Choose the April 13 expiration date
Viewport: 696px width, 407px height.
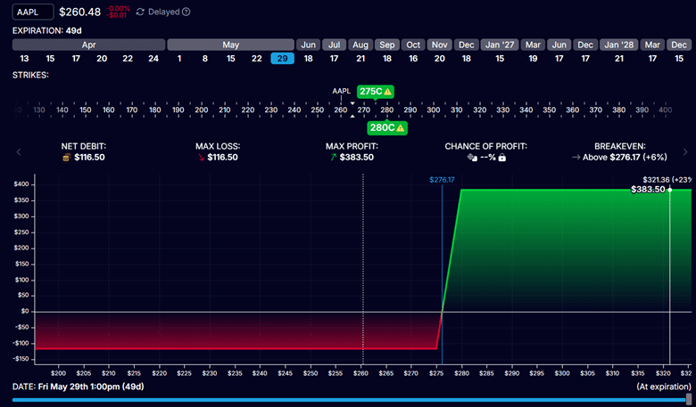[24, 59]
